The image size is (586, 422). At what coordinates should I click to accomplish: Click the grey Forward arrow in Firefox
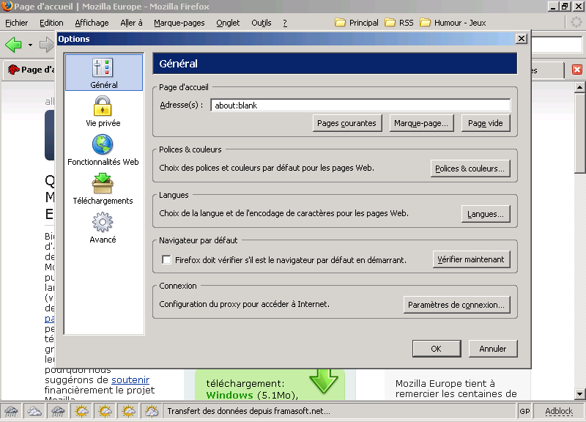coord(47,45)
